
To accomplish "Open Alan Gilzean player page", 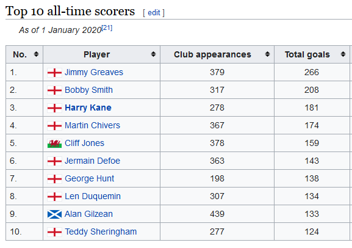I will point(88,214).
